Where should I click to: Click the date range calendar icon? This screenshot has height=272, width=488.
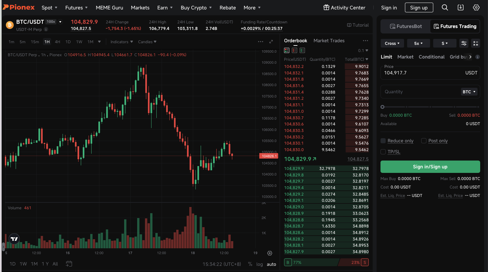pos(69,264)
